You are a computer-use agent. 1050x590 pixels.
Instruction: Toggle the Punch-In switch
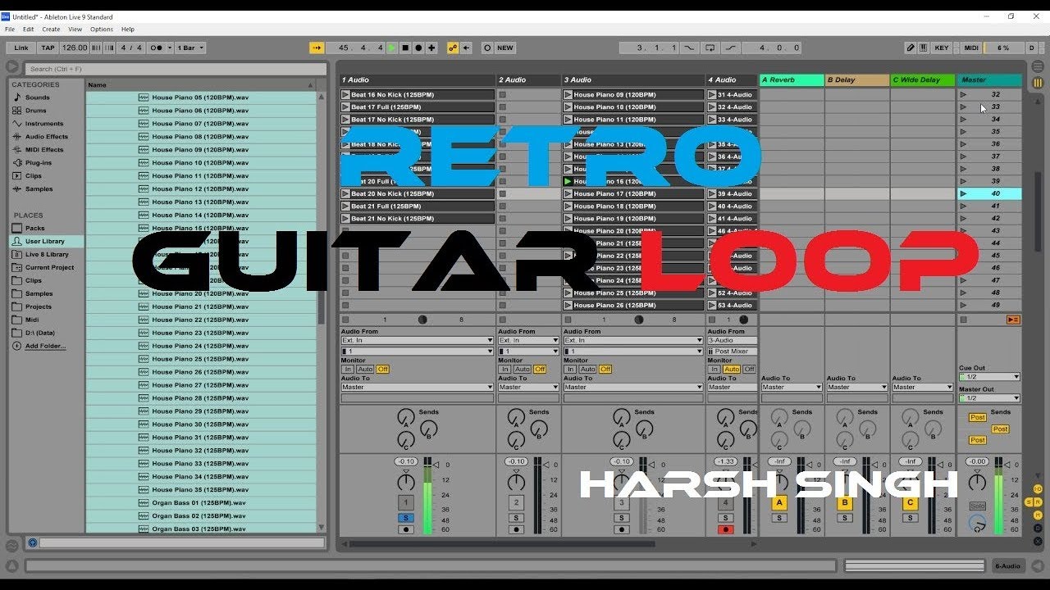688,48
